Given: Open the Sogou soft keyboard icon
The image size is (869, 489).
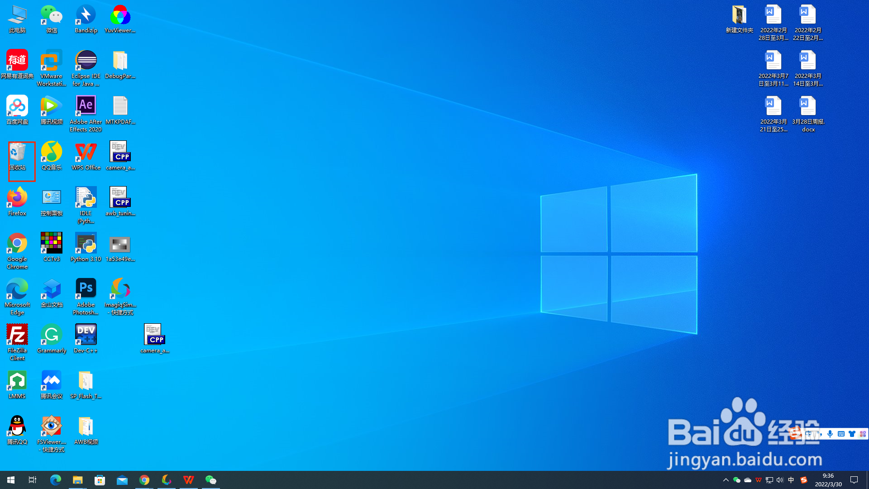Looking at the screenshot, I should (x=841, y=434).
